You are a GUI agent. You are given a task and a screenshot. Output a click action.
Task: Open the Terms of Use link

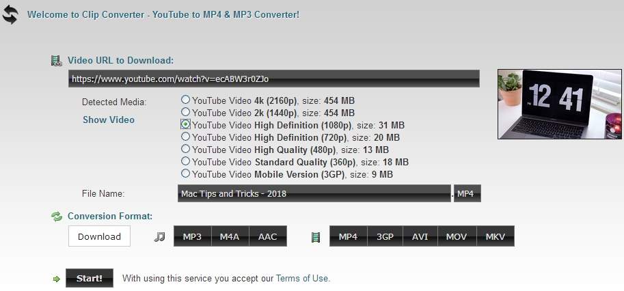pos(302,279)
